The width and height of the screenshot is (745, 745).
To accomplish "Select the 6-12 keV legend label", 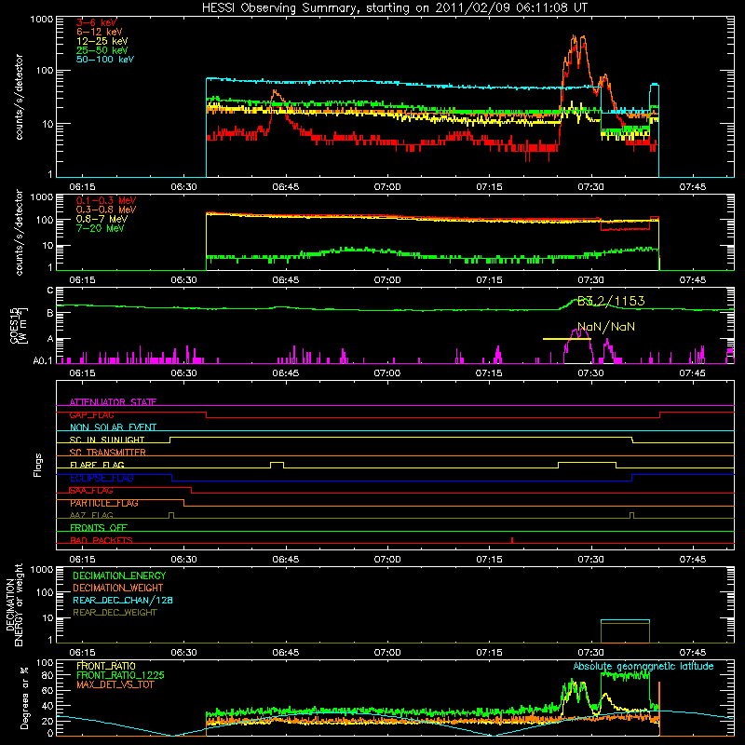I will [100, 32].
